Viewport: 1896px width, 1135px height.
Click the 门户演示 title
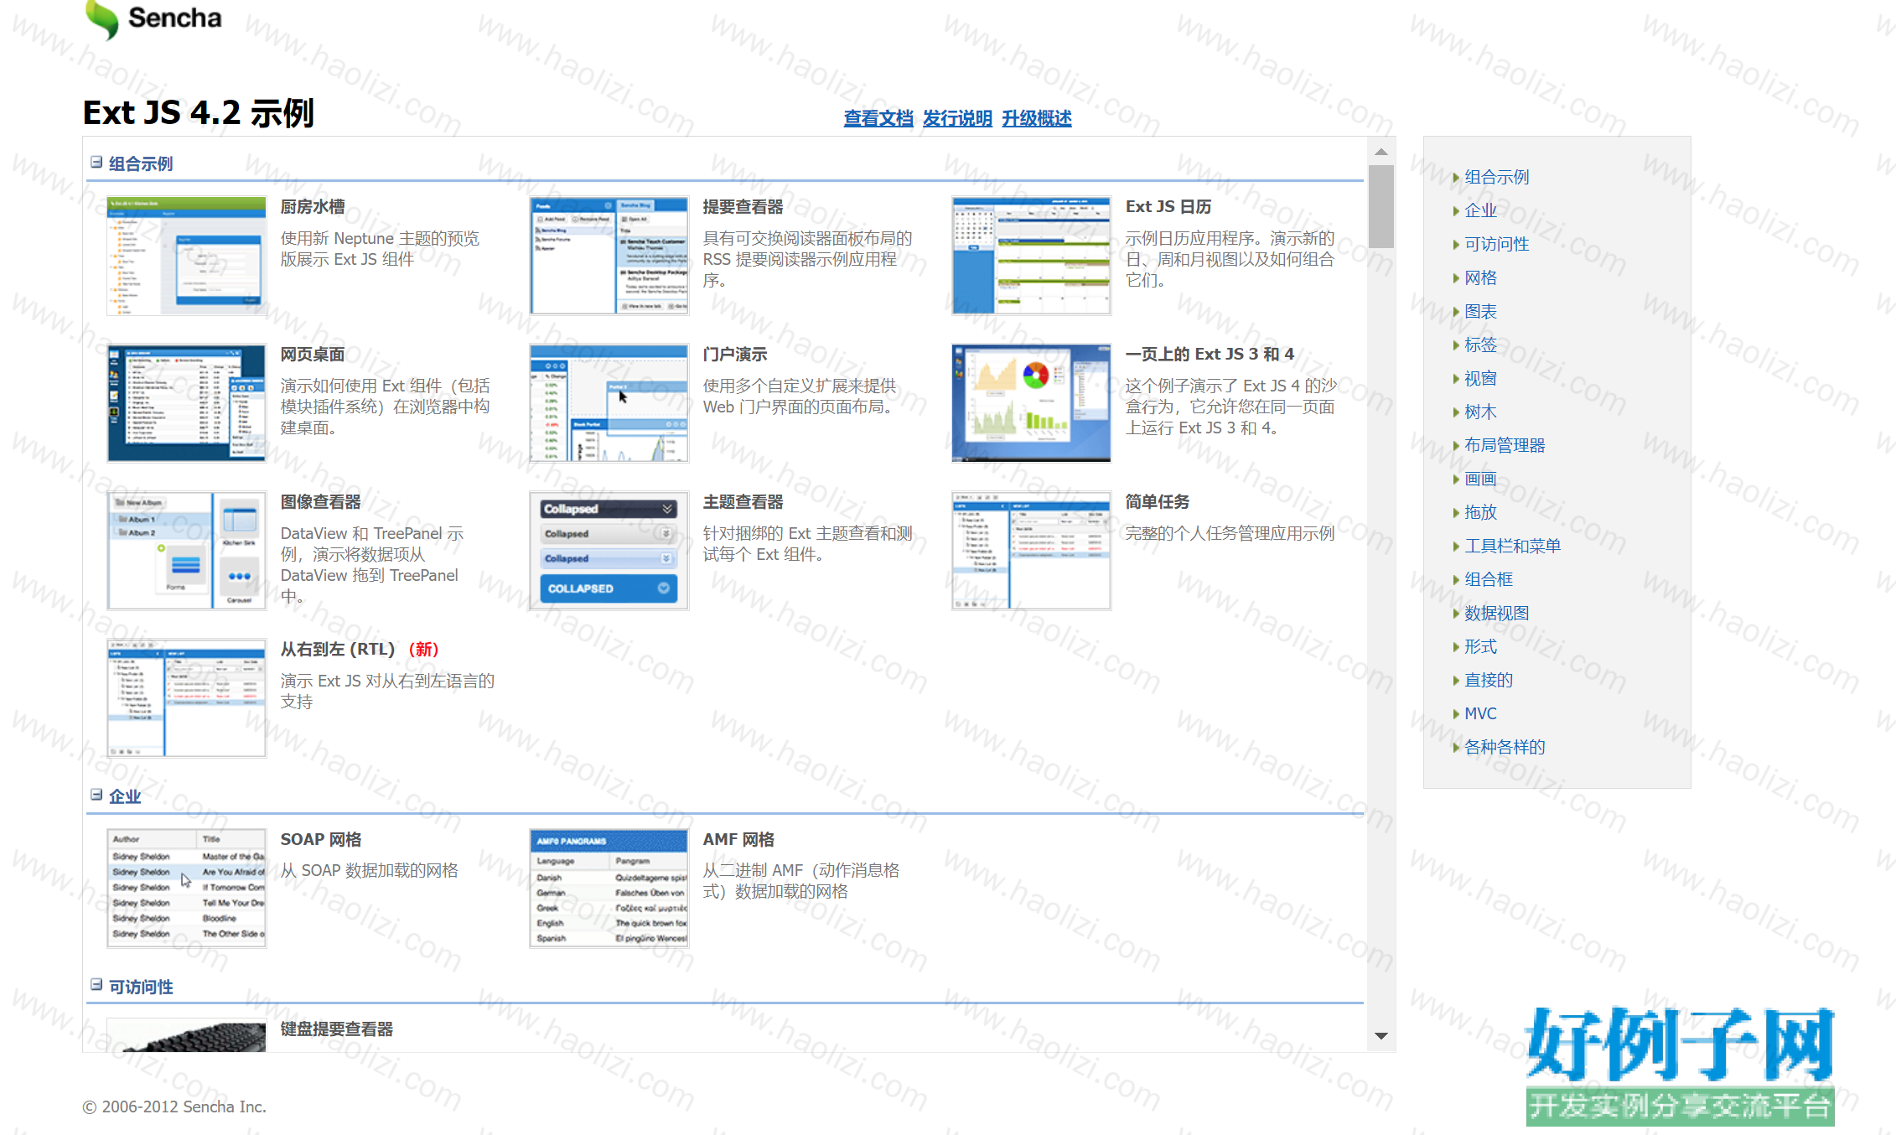(x=735, y=355)
